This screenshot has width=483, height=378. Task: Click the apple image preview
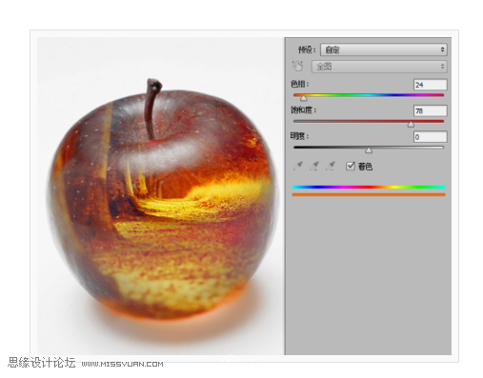point(161,196)
